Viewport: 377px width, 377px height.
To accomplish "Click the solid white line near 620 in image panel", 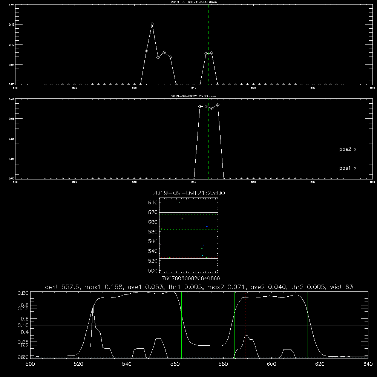I will click(188, 213).
